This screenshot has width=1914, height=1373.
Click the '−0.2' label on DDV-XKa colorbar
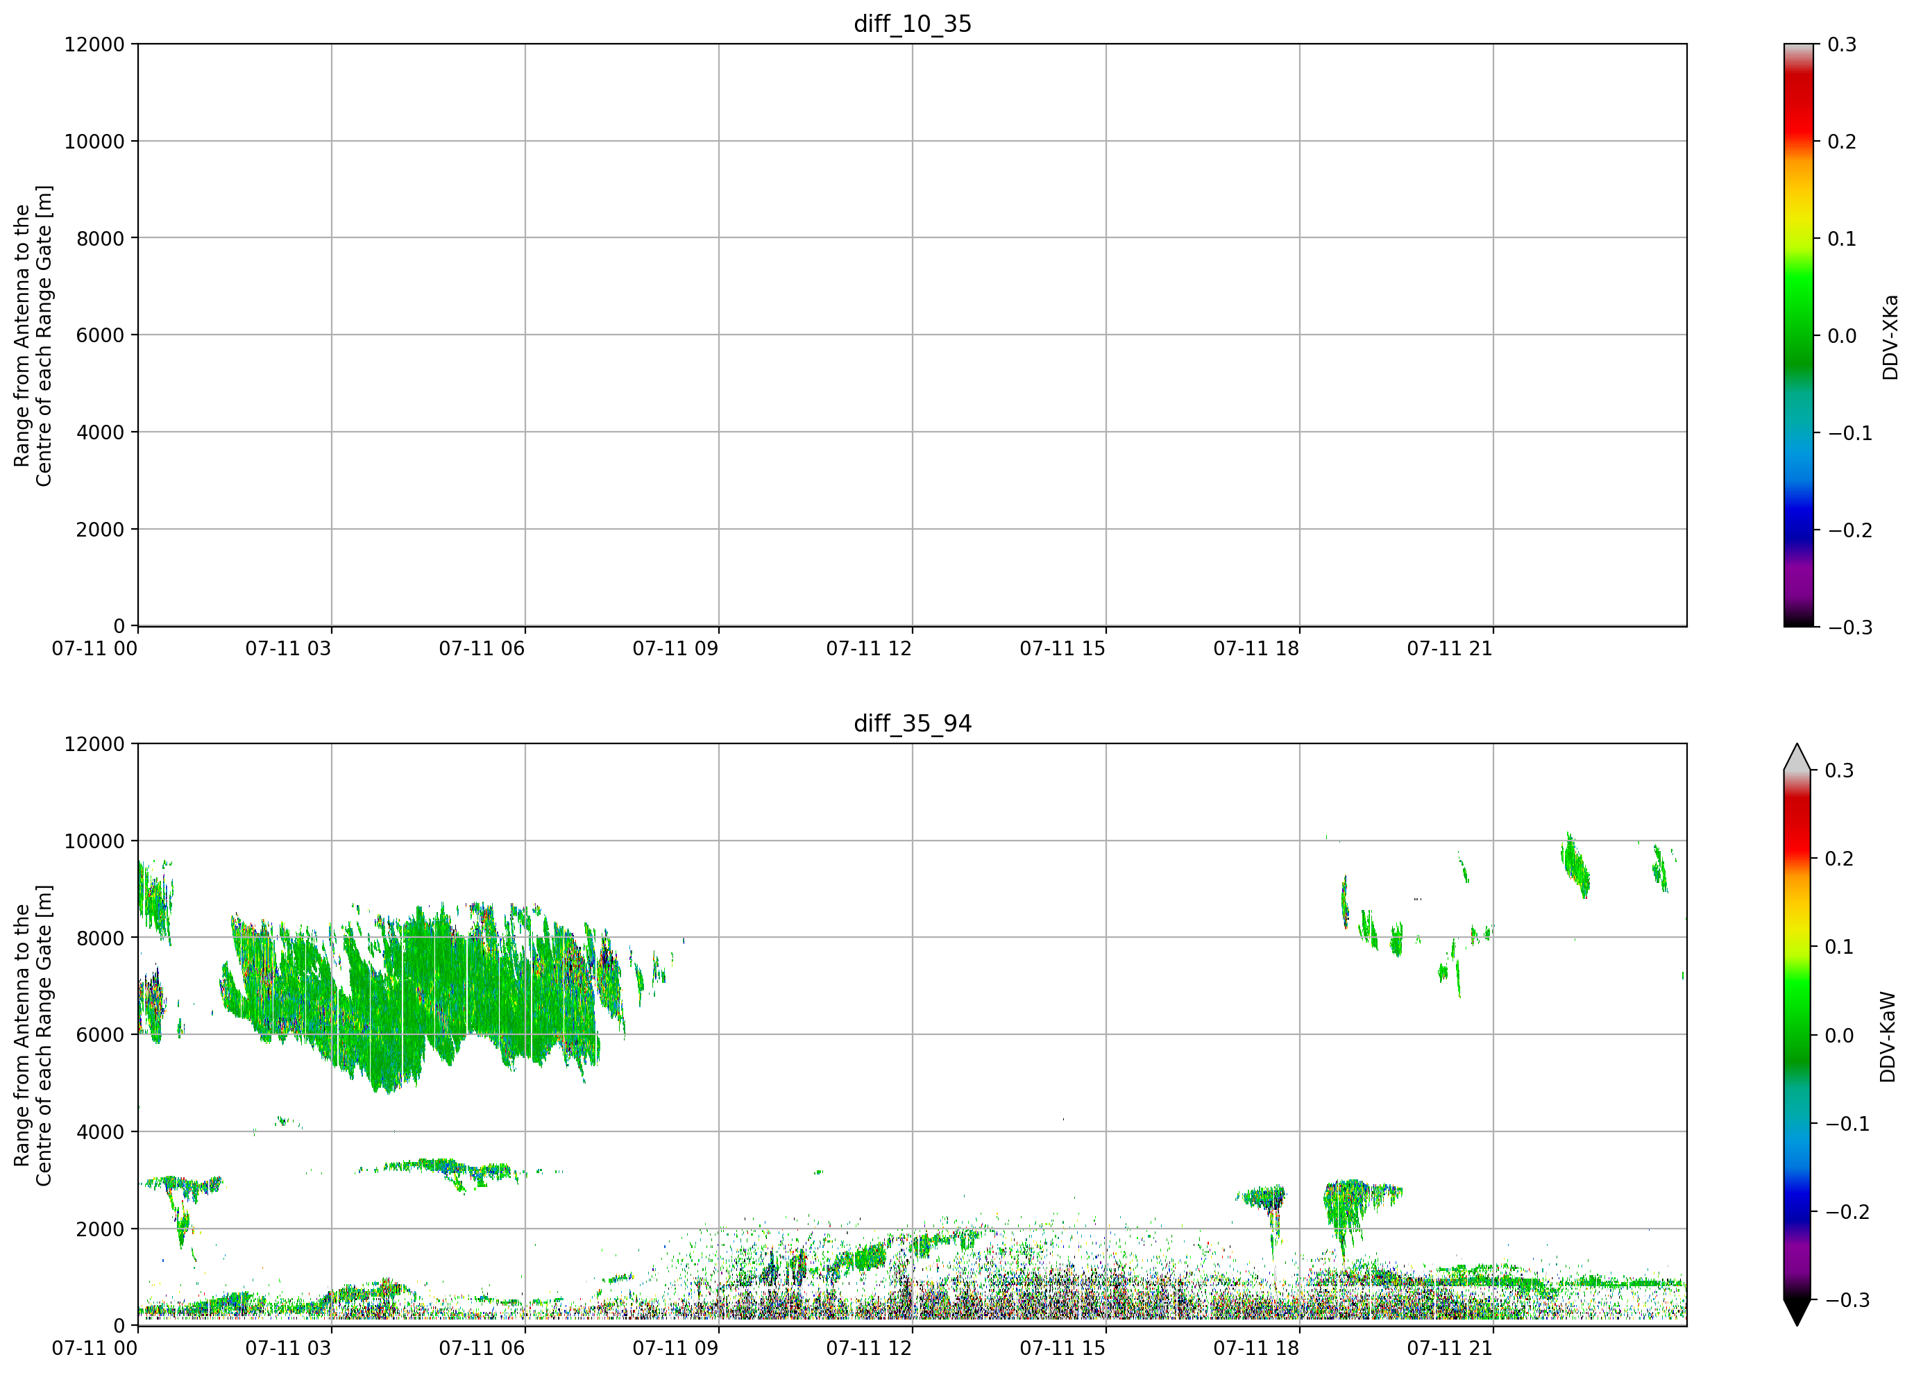pyautogui.click(x=1850, y=530)
